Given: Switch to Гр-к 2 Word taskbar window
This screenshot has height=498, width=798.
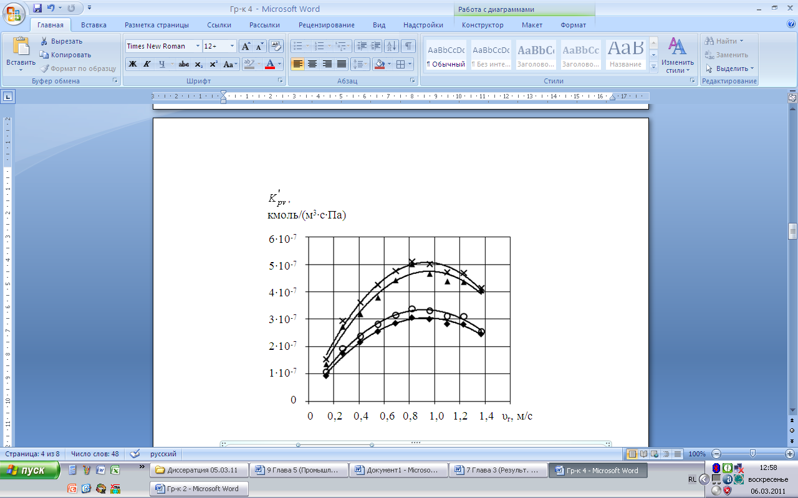Looking at the screenshot, I should coord(199,489).
